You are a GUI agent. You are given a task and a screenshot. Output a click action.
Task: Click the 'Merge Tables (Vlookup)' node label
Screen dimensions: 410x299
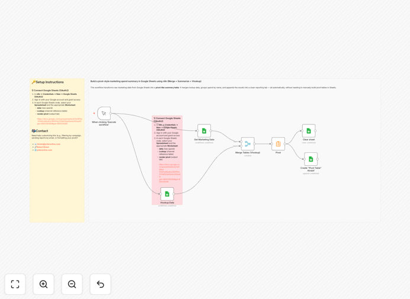248,153
